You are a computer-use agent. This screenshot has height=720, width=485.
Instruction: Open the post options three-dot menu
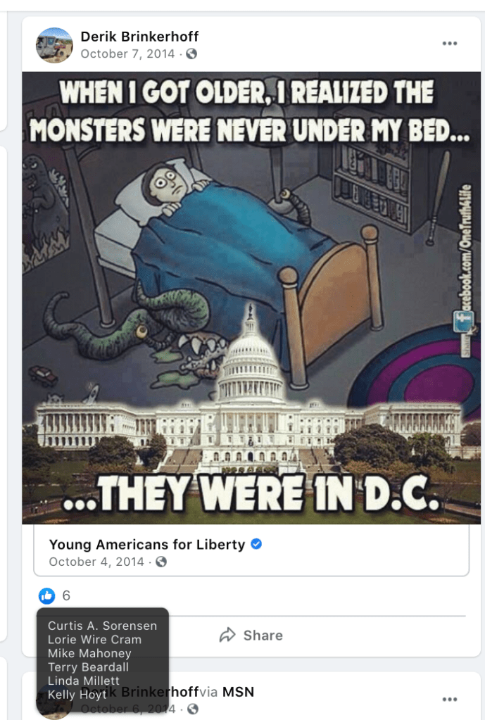tap(450, 43)
